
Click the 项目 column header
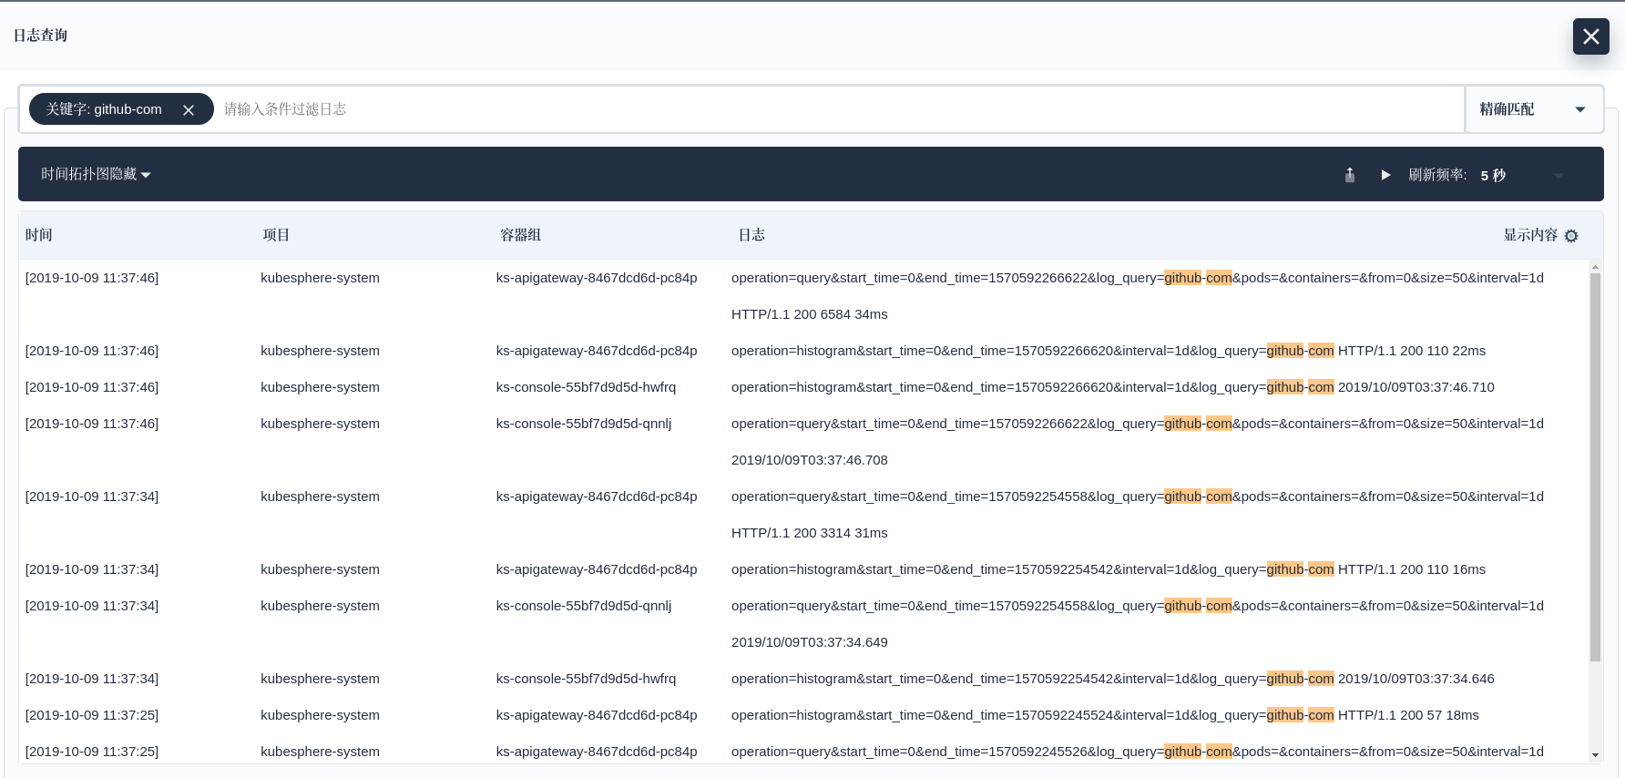(276, 235)
